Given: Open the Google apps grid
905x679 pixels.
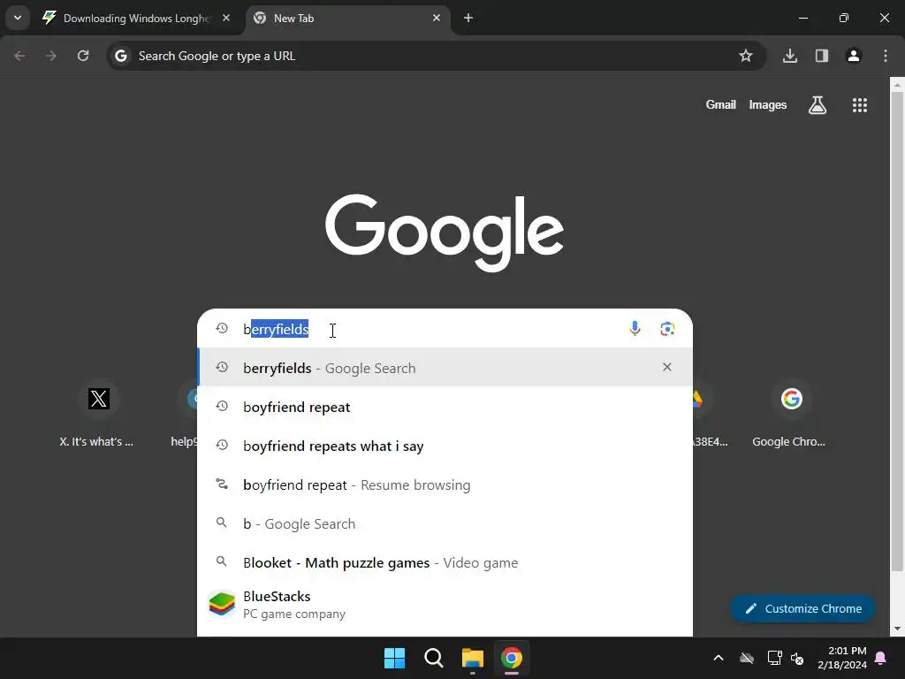Looking at the screenshot, I should (x=860, y=104).
